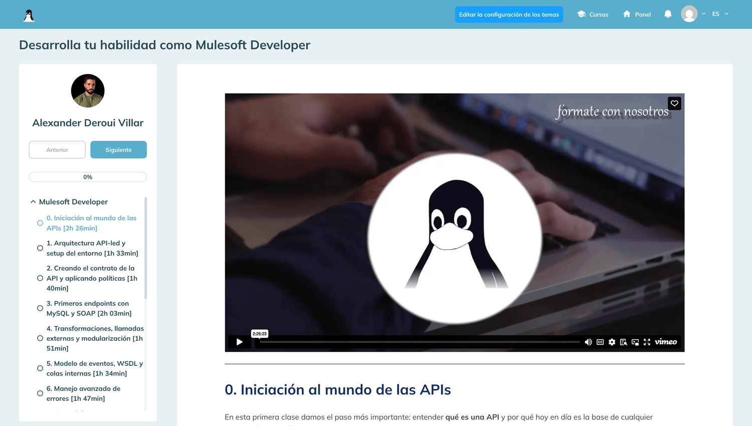Image resolution: width=752 pixels, height=426 pixels.
Task: Open lesson 1. Arquitectura API-led y setup
Action: pyautogui.click(x=92, y=248)
